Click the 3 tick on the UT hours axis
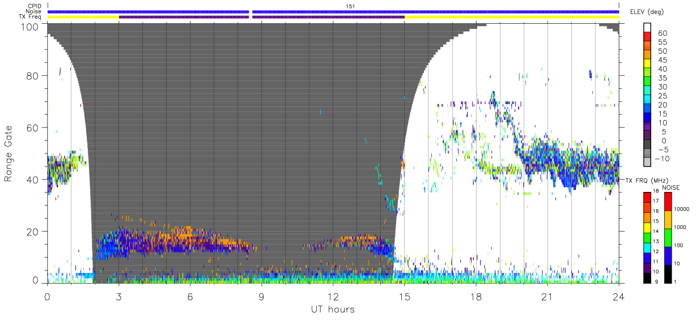The width and height of the screenshot is (696, 321). pyautogui.click(x=118, y=297)
